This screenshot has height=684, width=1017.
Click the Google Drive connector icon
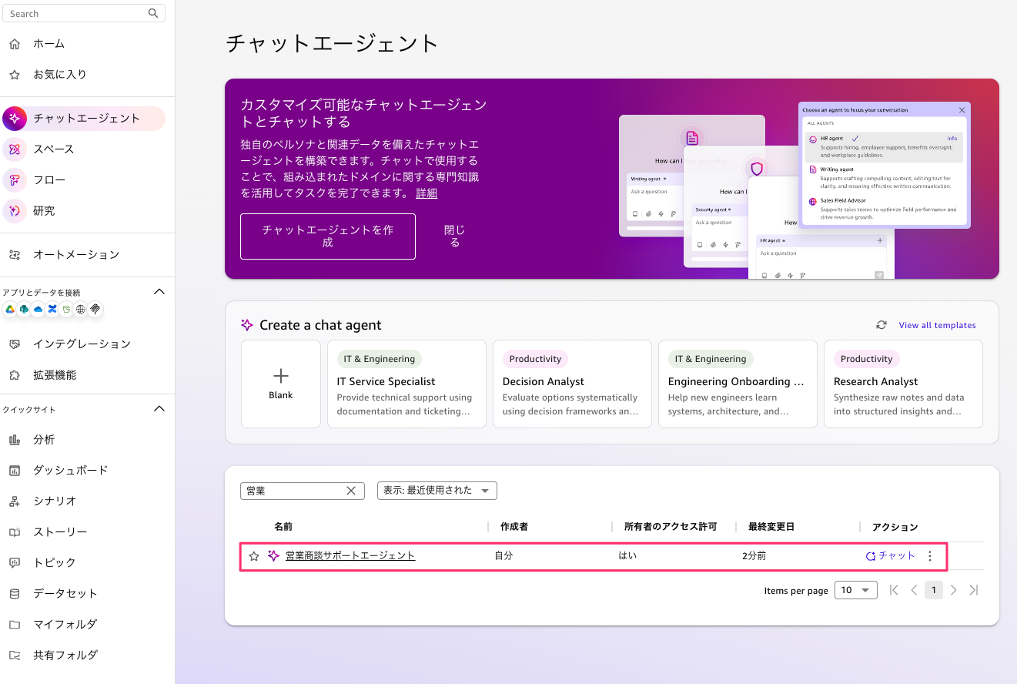9,309
